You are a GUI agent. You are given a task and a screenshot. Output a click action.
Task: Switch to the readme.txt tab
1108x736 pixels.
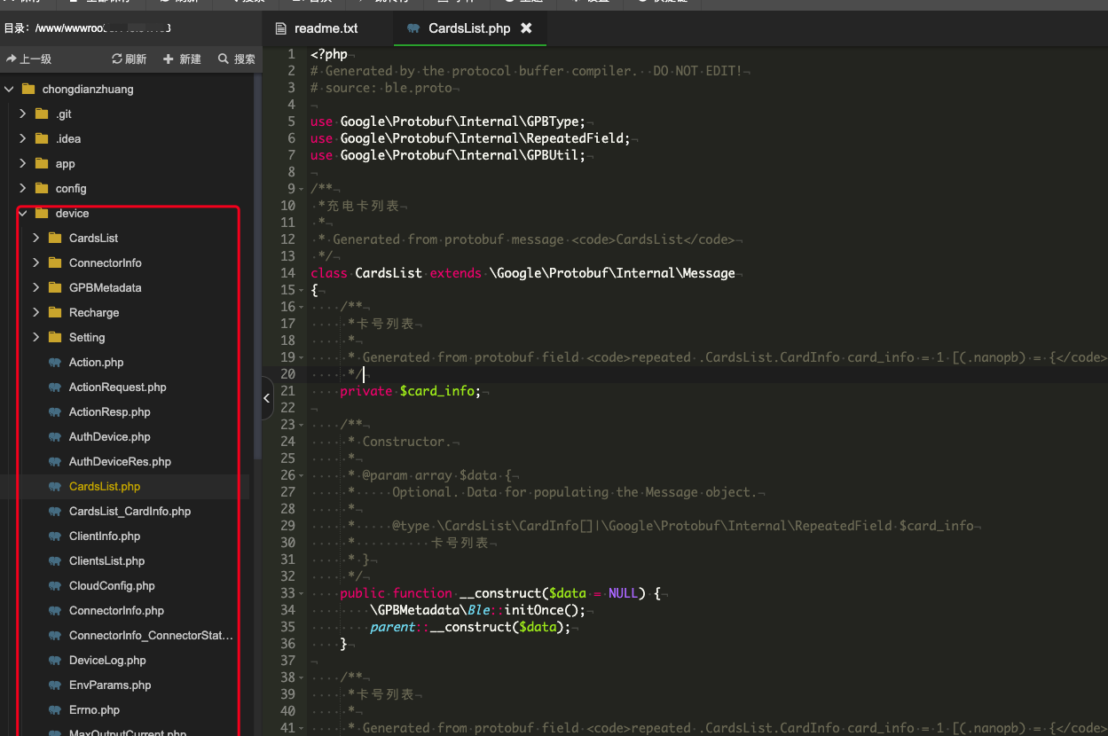click(x=326, y=28)
